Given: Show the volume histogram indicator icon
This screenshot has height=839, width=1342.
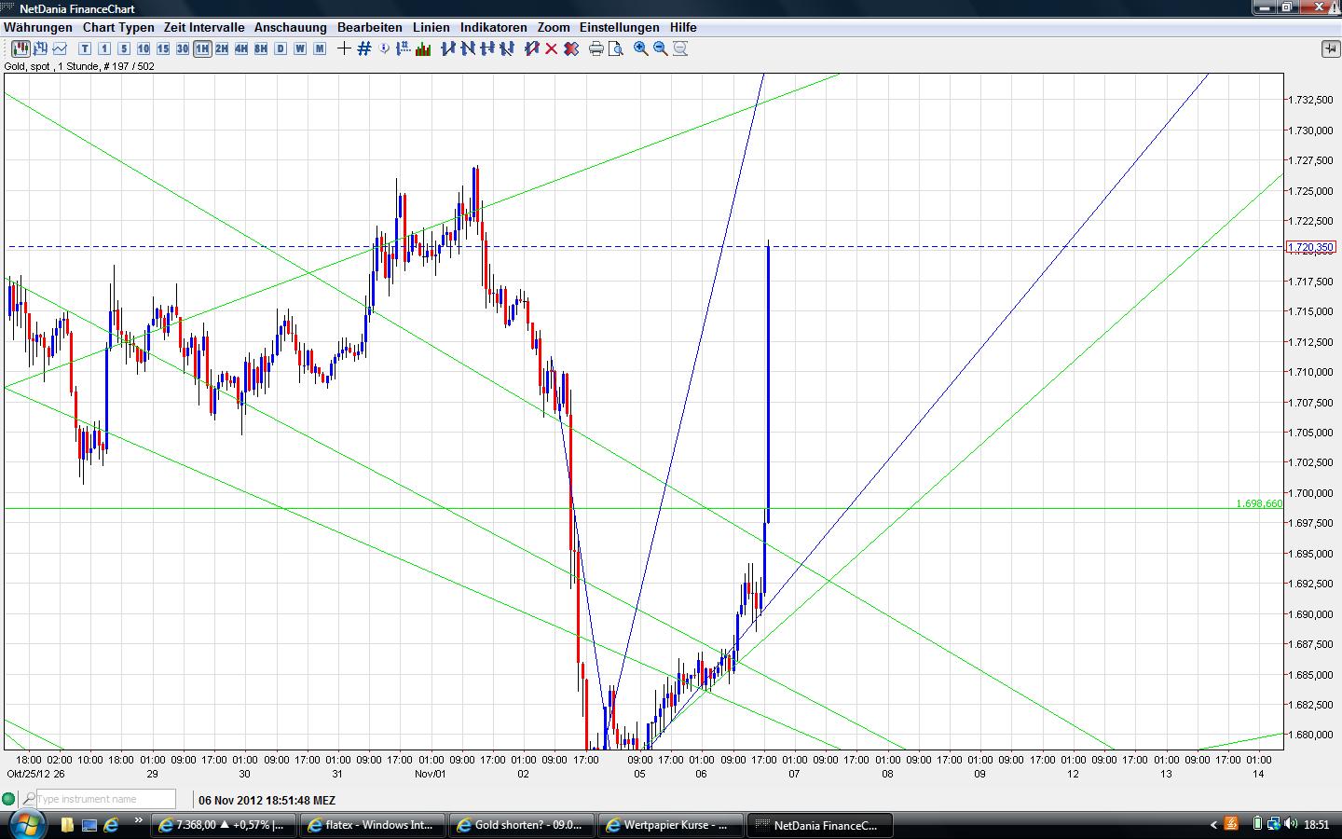Looking at the screenshot, I should (x=421, y=48).
